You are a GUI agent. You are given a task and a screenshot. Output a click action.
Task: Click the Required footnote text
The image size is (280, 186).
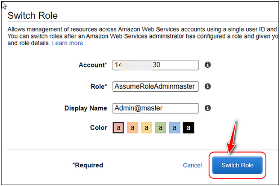click(88, 165)
